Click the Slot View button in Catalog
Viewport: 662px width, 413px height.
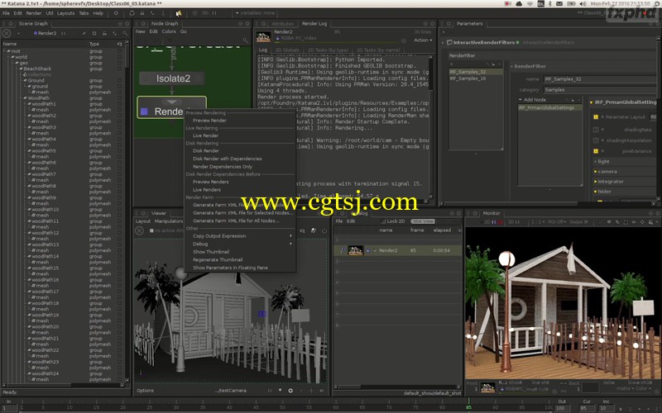pyautogui.click(x=423, y=221)
